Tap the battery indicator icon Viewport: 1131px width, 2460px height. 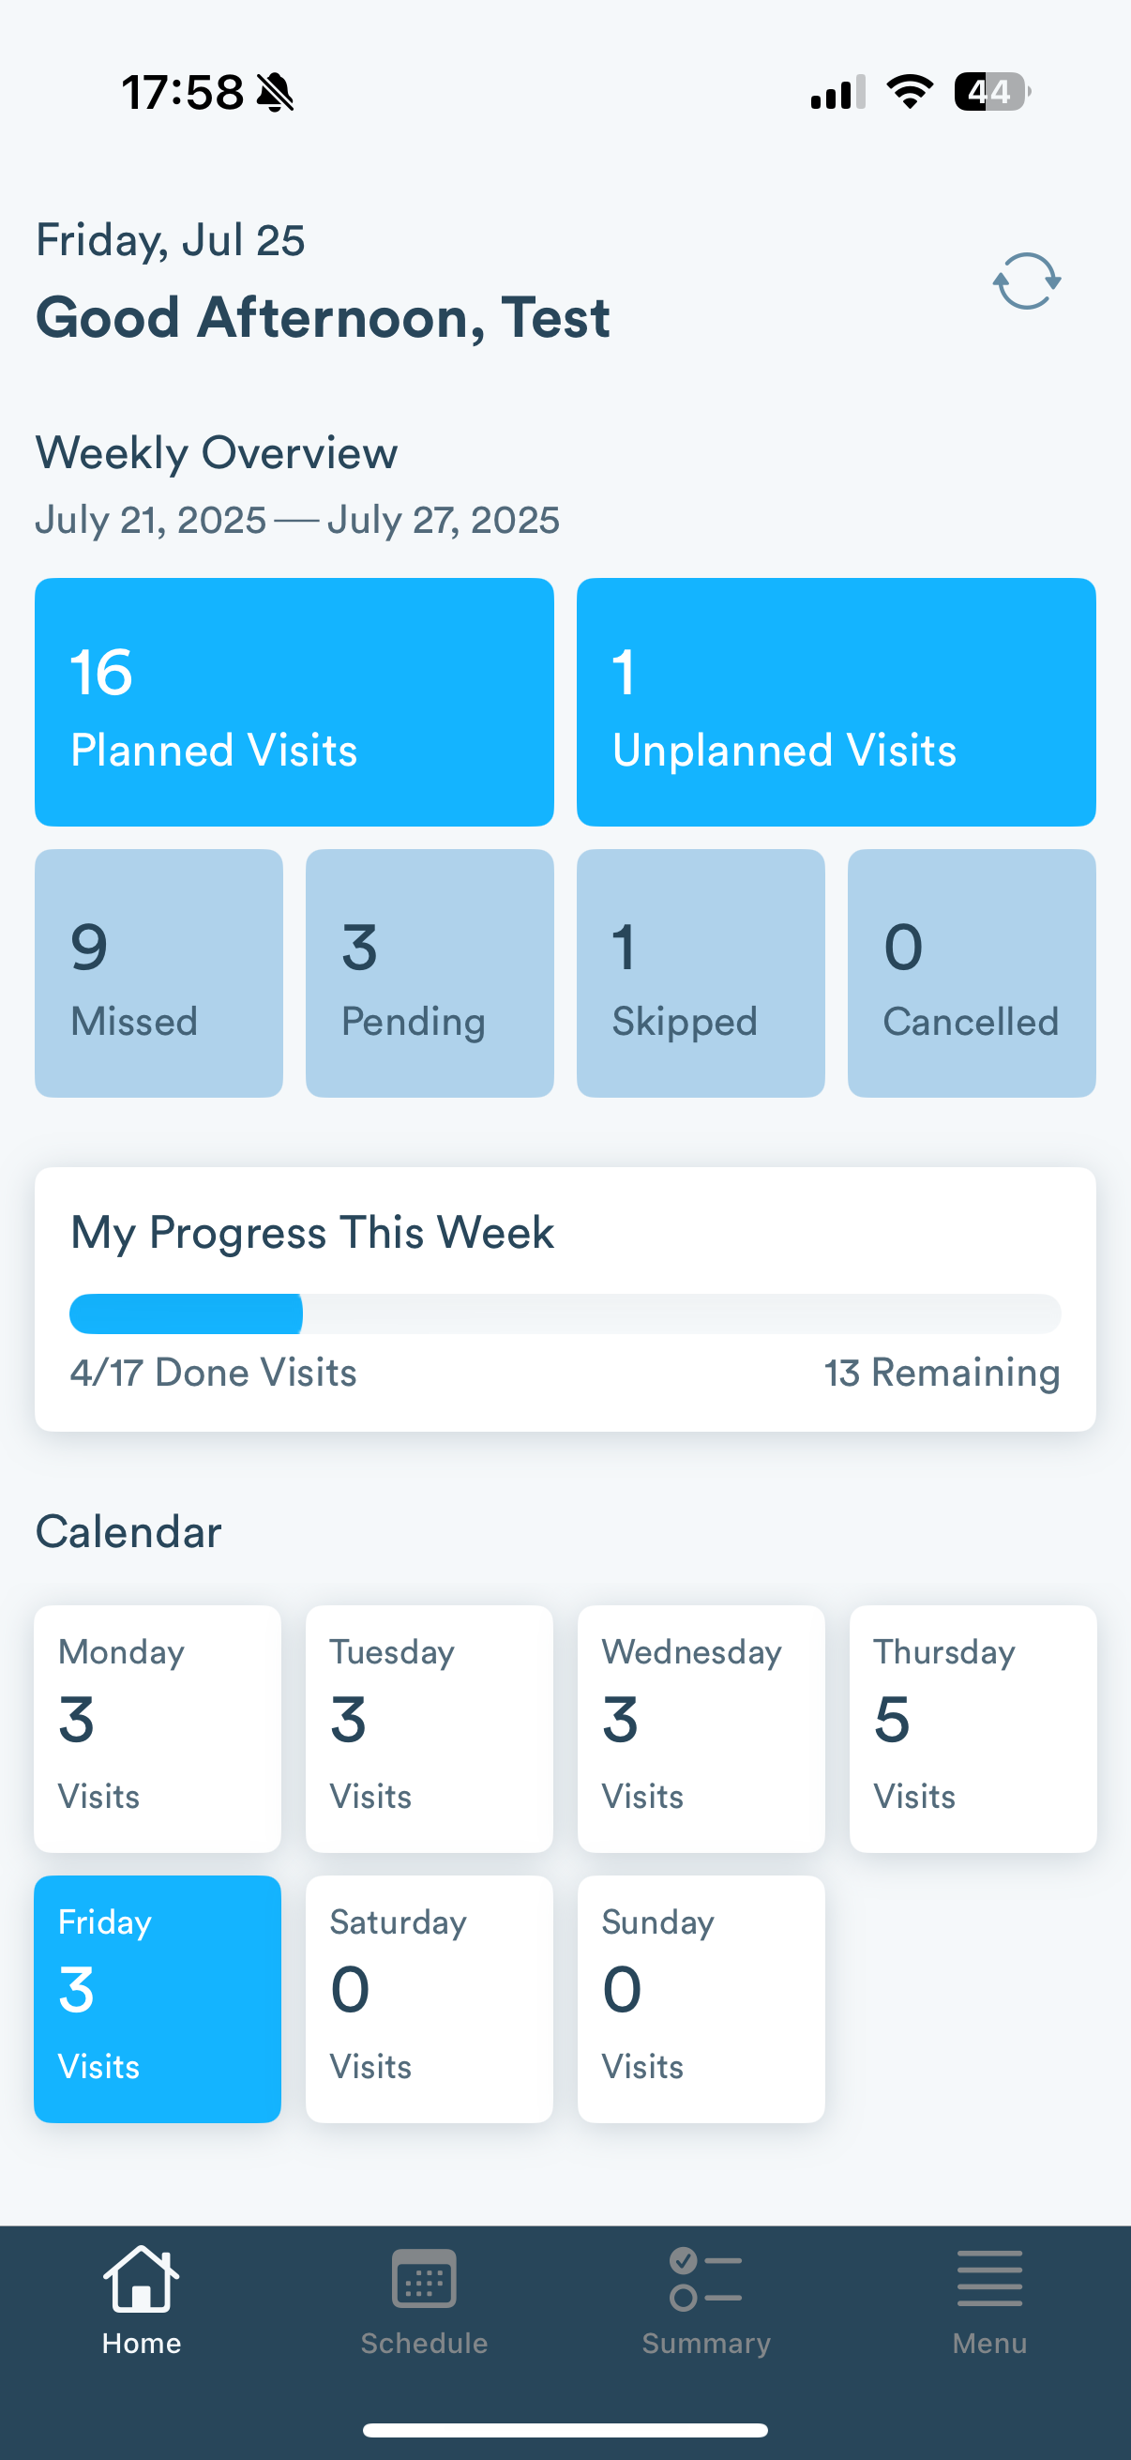pyautogui.click(x=991, y=93)
